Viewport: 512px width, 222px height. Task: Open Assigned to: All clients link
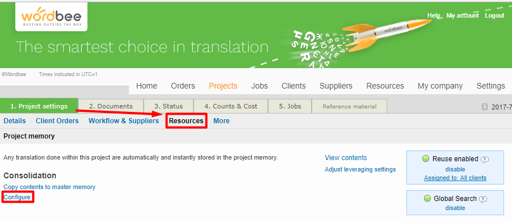click(455, 178)
